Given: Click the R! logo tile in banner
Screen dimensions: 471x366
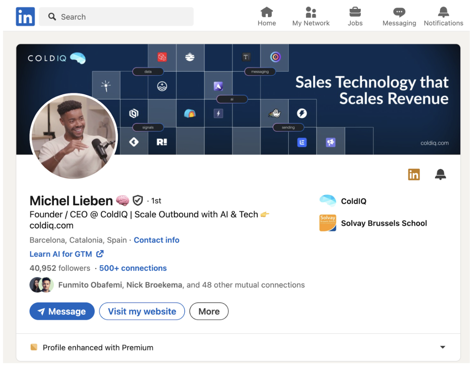Looking at the screenshot, I should pyautogui.click(x=162, y=142).
